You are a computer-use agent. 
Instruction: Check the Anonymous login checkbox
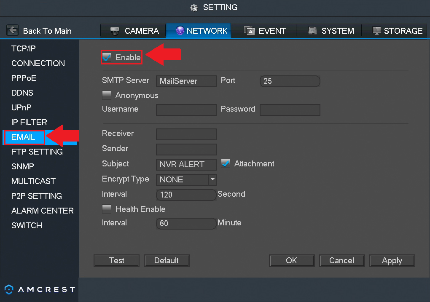point(107,95)
